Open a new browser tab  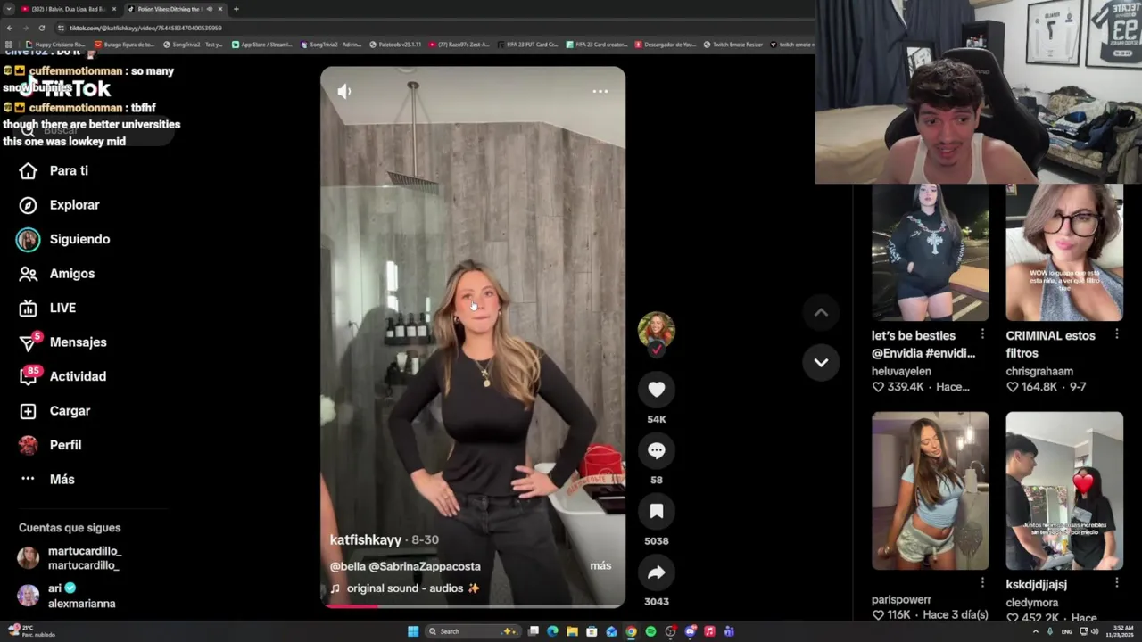click(x=236, y=9)
